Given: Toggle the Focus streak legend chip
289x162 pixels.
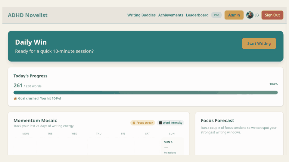Looking at the screenshot, I should 143,123.
